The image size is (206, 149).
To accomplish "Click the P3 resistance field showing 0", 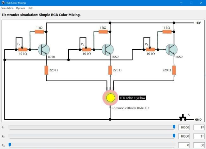I will 184,145.
